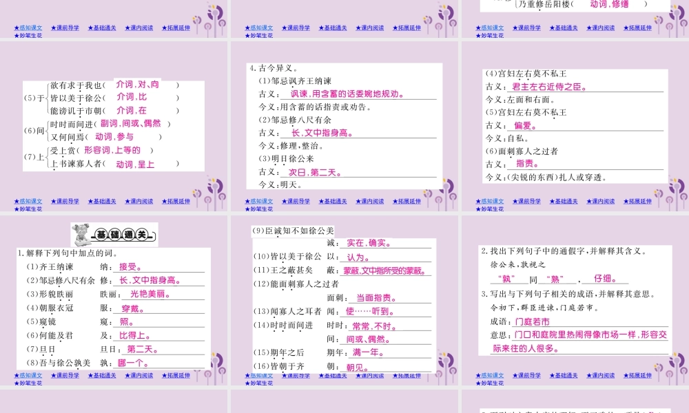Viewport: 689px width, 413px height.
Task: Click ★妙笔生花 on the 4.古今异义 slide
Action: (x=259, y=209)
